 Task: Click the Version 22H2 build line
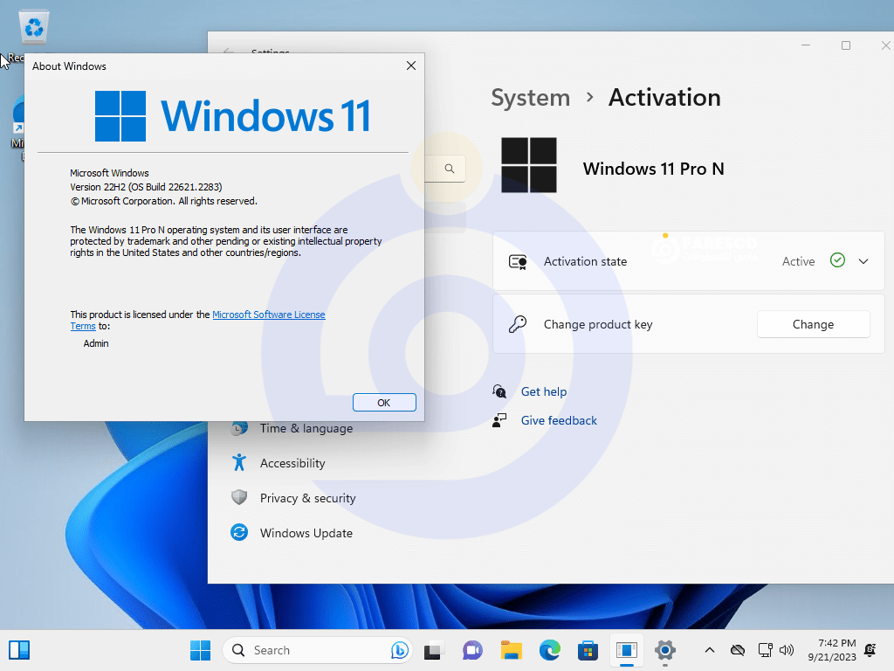click(x=146, y=187)
